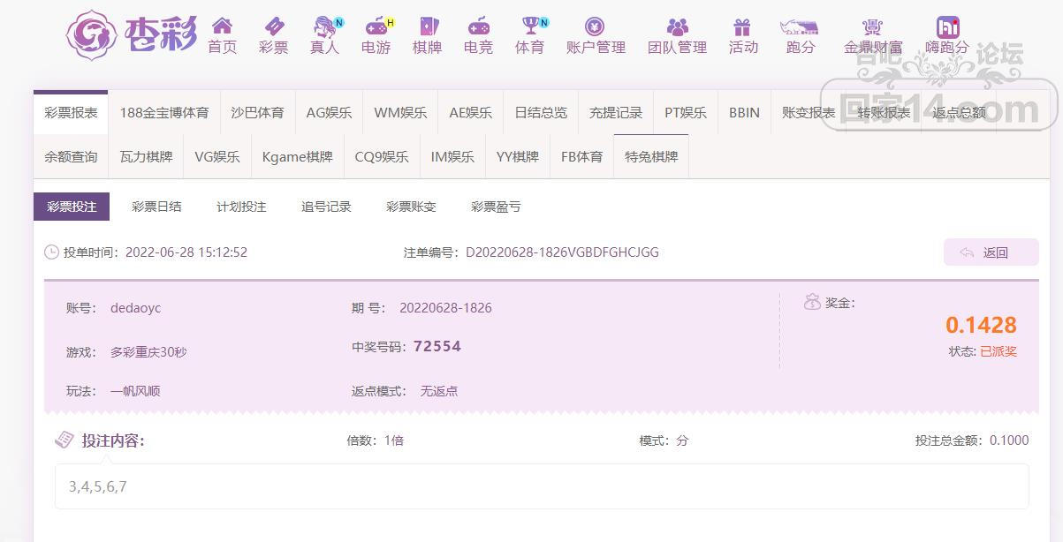The image size is (1063, 542).
Task: Select the 体育 trophy icon
Action: click(x=530, y=26)
